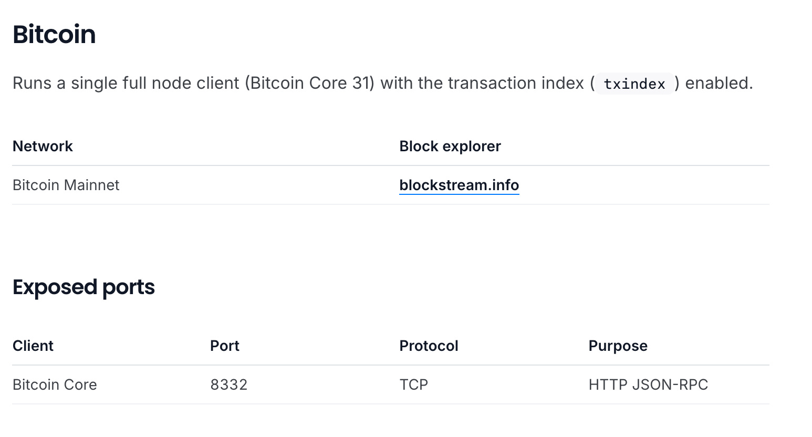Click the Bitcoin page heading

coord(54,35)
